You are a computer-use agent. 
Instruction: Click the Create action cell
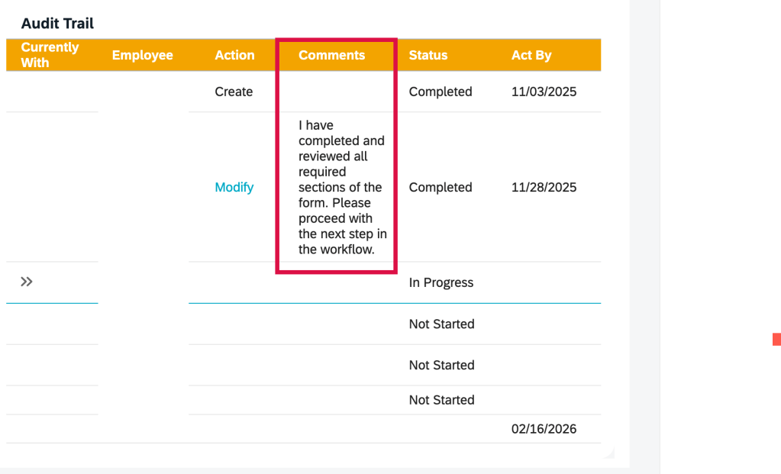pyautogui.click(x=234, y=92)
